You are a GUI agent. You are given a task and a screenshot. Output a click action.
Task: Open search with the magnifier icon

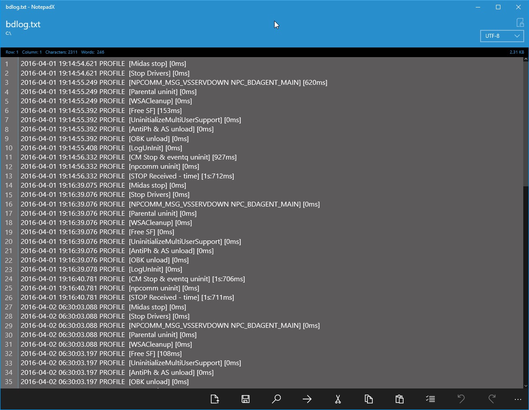tap(276, 399)
